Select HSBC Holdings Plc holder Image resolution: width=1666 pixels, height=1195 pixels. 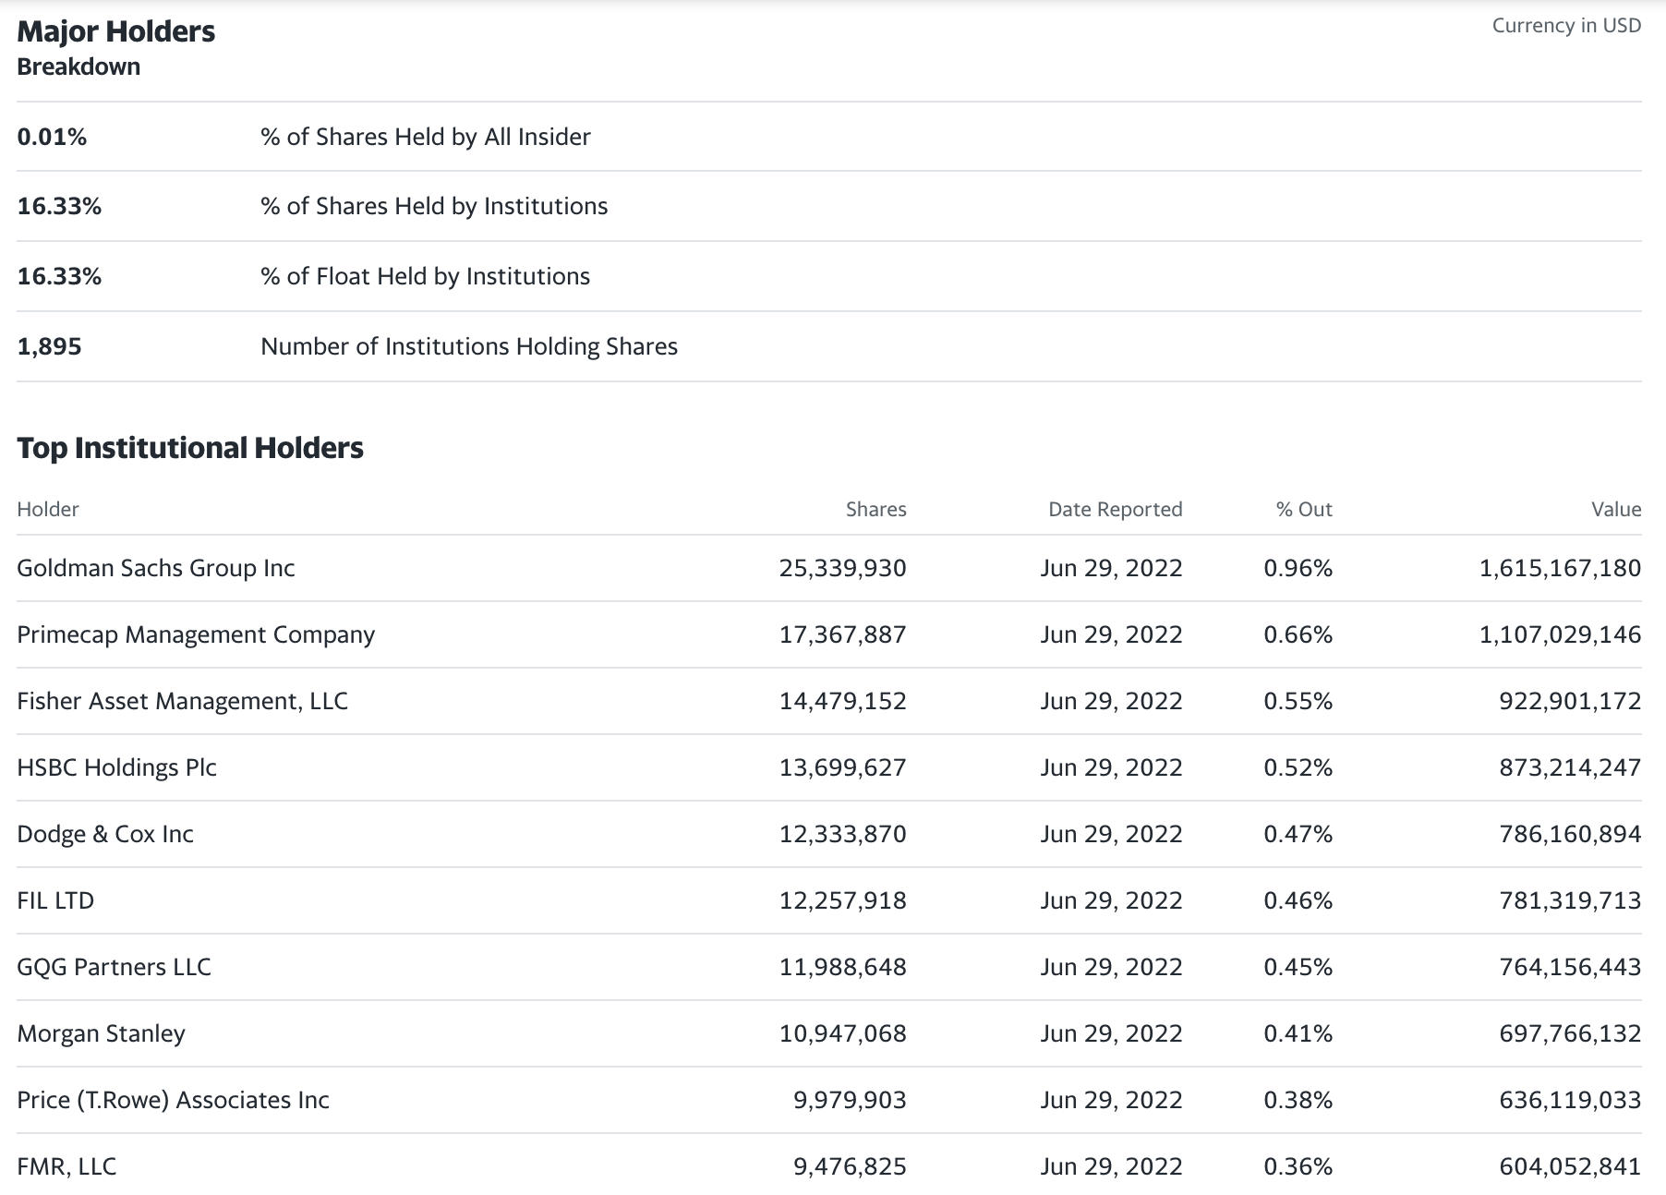(116, 767)
